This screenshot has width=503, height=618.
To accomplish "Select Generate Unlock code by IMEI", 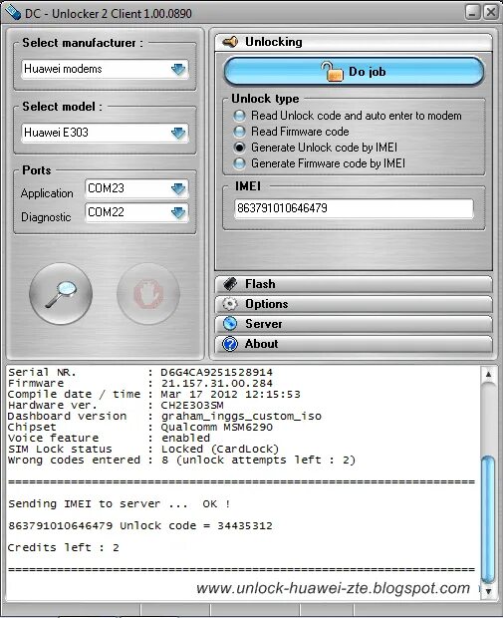I will [x=239, y=148].
